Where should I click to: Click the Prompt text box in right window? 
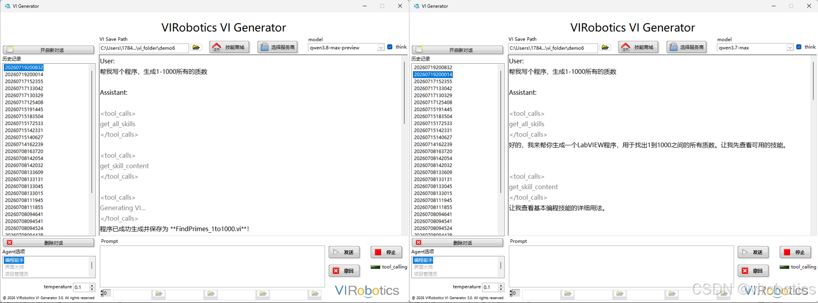621,266
